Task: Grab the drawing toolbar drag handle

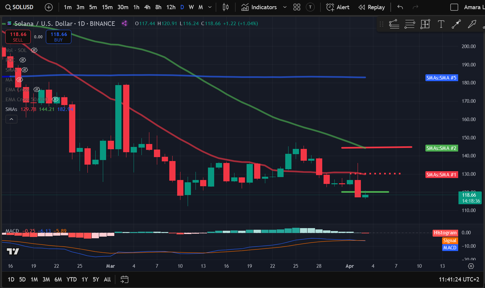Action: (382, 24)
